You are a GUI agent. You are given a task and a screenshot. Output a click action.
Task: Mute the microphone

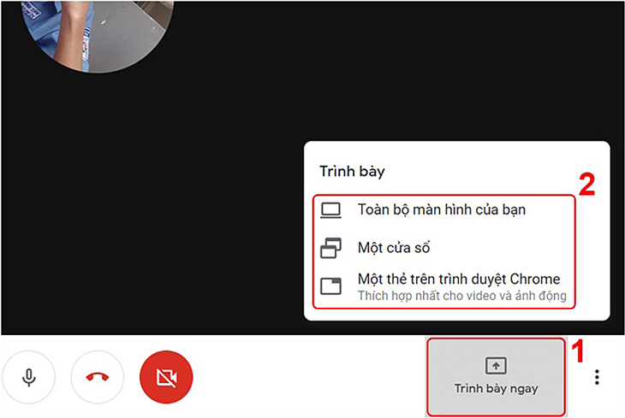coord(29,377)
